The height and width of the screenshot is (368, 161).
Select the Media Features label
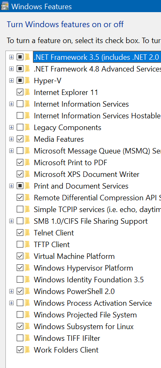click(x=59, y=139)
